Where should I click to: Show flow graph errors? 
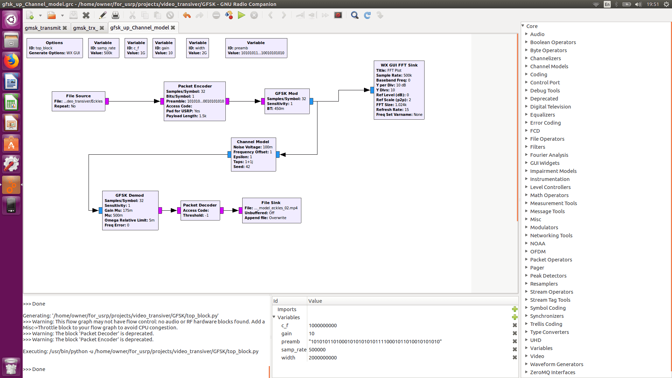tap(216, 15)
